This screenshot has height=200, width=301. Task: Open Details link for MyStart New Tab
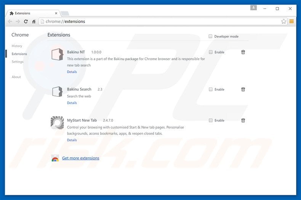[72, 140]
